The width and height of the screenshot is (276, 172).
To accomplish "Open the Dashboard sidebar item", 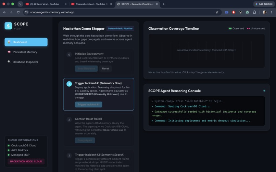I will [26, 42].
